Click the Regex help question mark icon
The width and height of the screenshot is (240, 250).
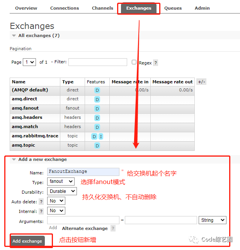pos(155,63)
